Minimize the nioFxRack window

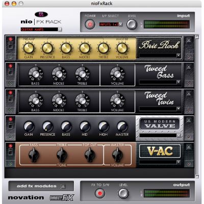(14, 4)
